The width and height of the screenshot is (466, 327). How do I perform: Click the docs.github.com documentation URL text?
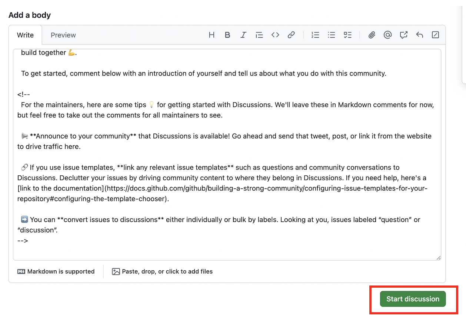pos(222,194)
